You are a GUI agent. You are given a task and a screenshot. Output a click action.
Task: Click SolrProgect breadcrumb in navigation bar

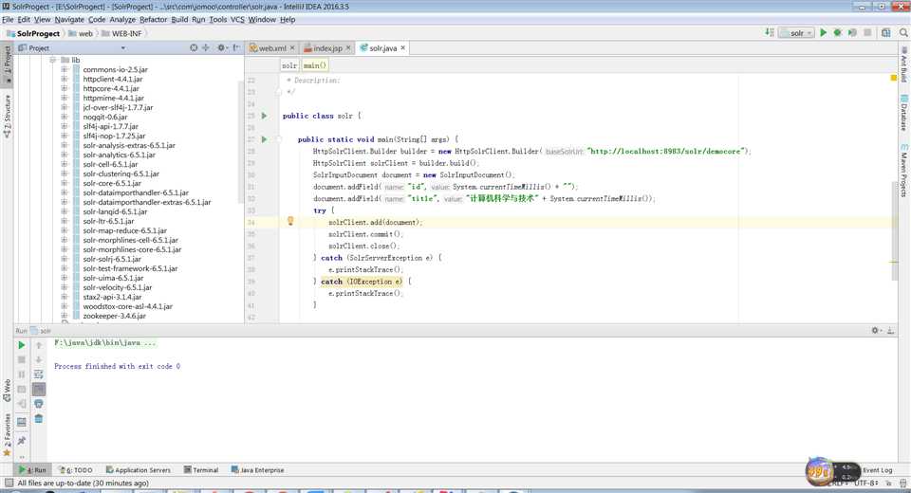(34, 34)
